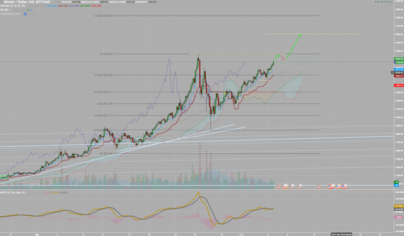Click the pink MACD histogram value tag

[x=398, y=217]
